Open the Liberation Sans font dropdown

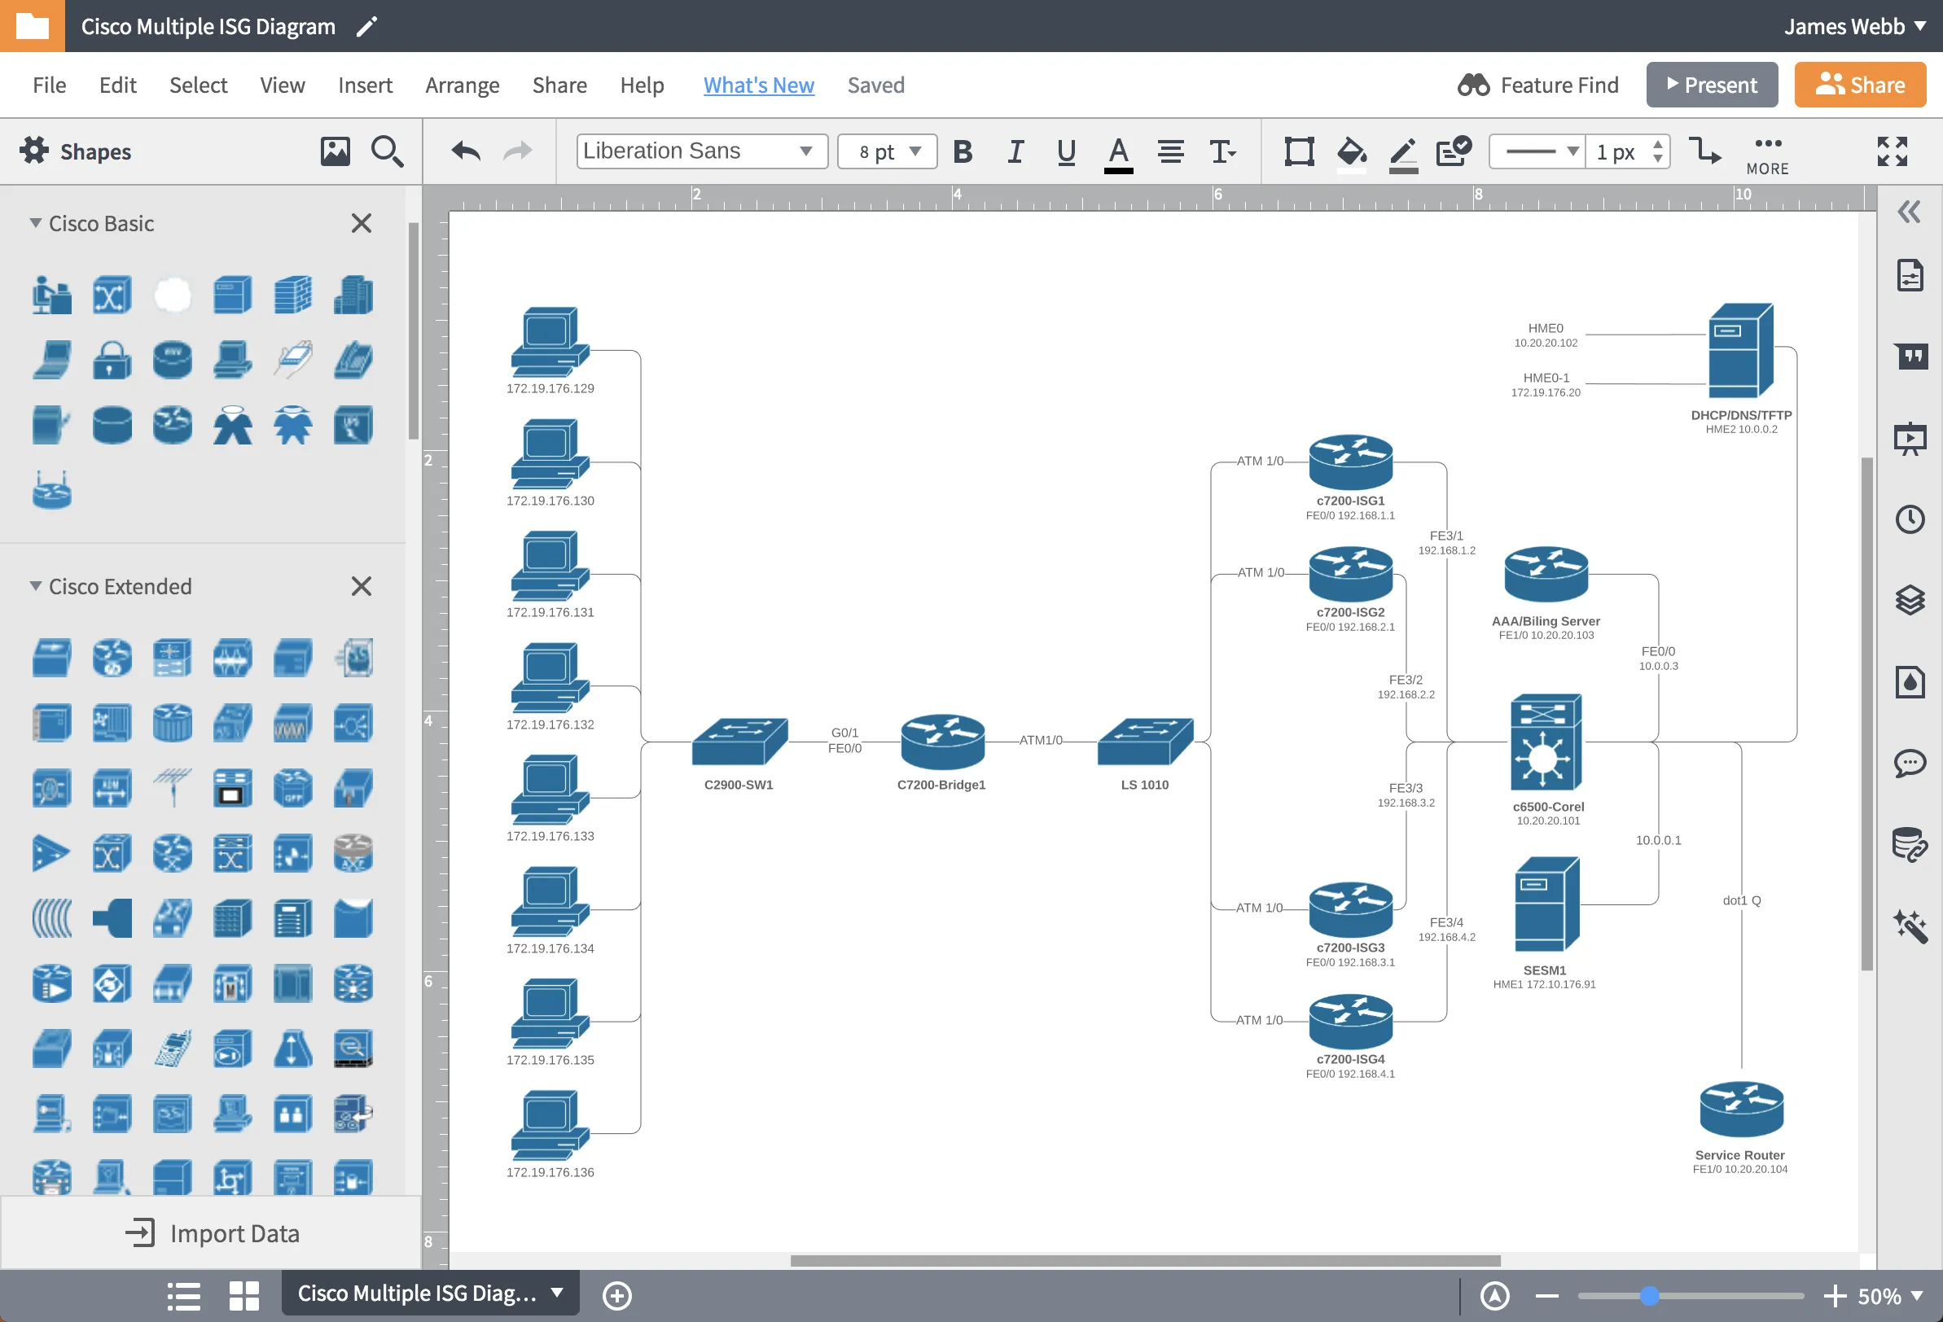700,151
